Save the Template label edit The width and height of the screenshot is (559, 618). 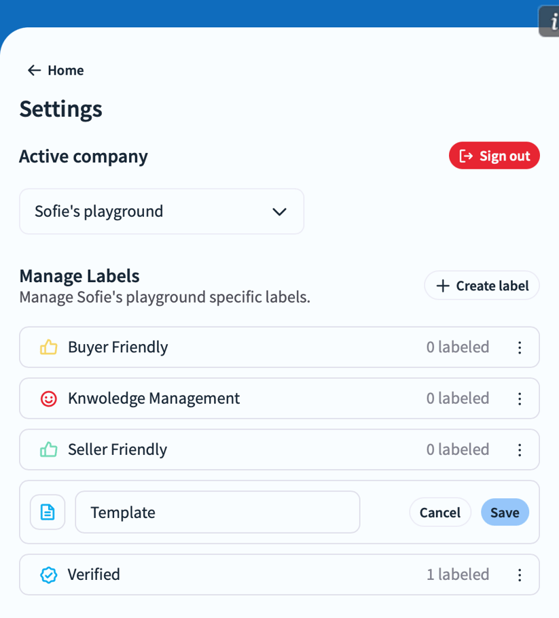pos(505,512)
